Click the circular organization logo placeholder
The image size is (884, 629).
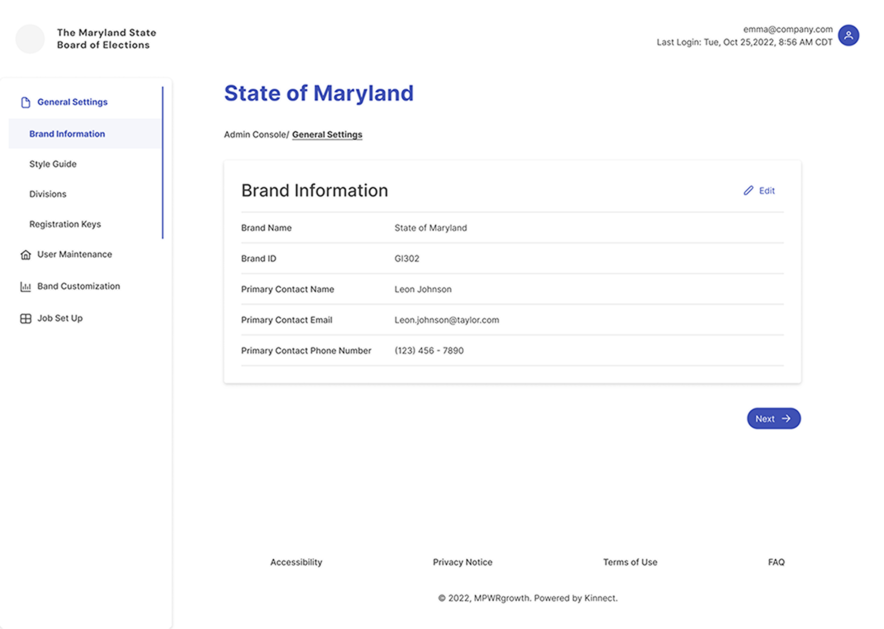click(x=30, y=39)
